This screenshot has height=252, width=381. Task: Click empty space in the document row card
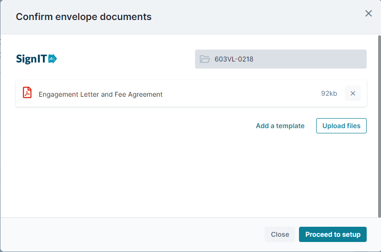pos(240,93)
